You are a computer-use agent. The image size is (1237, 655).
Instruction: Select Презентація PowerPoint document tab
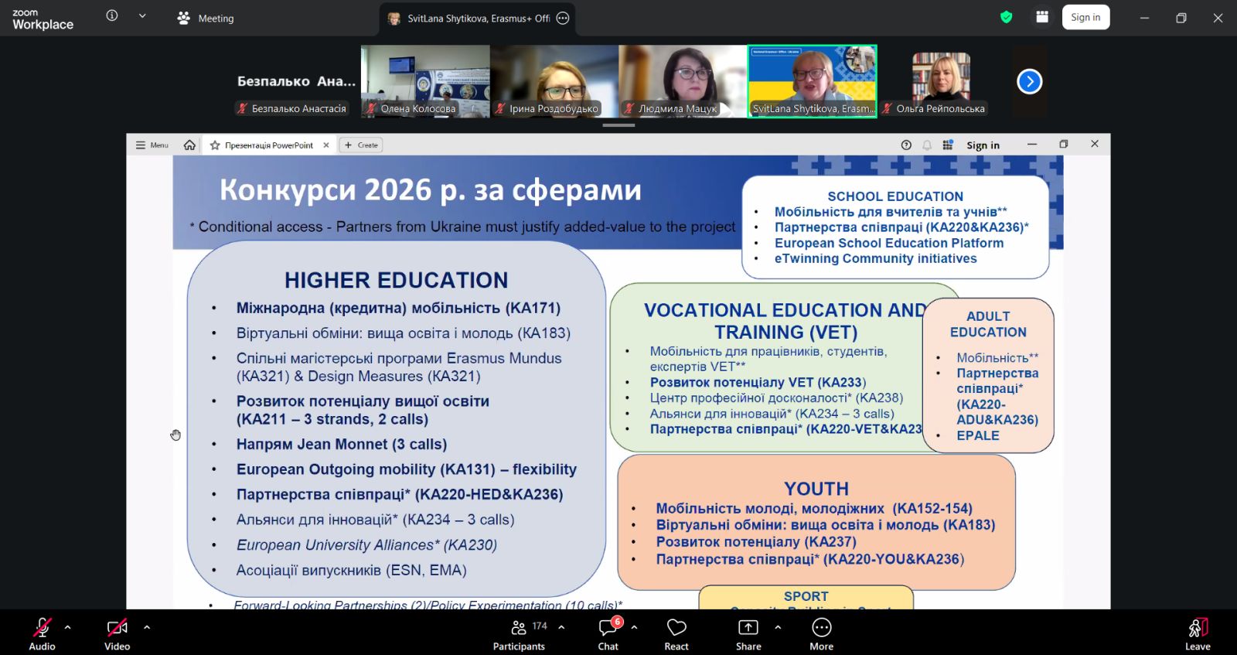click(269, 145)
